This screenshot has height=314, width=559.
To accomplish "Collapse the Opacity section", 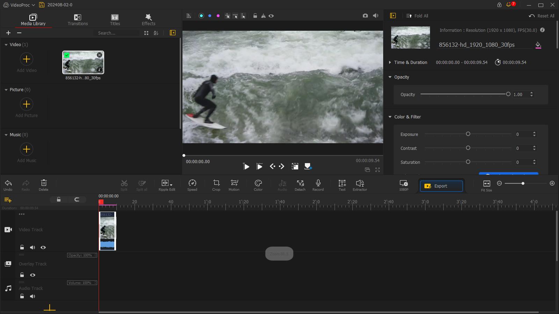I will click(x=390, y=77).
